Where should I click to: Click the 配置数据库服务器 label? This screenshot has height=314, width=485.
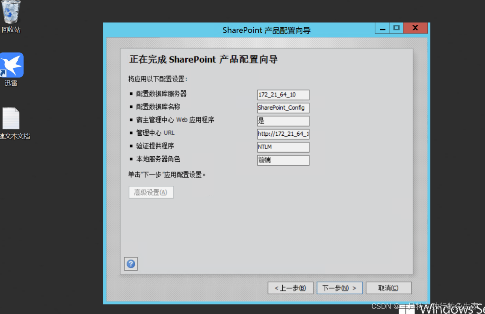(161, 93)
